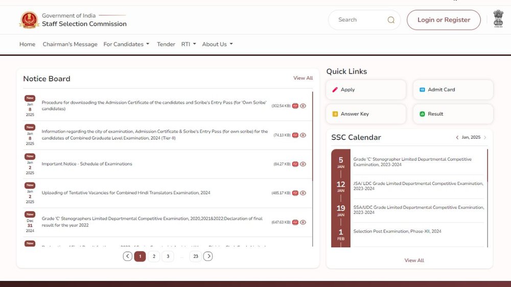Click the Search input field
Screen dimensions: 511x287
358,20
